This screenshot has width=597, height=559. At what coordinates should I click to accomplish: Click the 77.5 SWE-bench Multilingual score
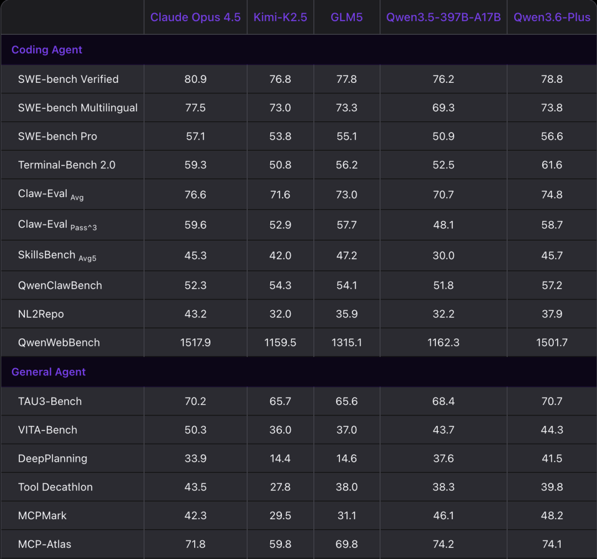pyautogui.click(x=195, y=108)
